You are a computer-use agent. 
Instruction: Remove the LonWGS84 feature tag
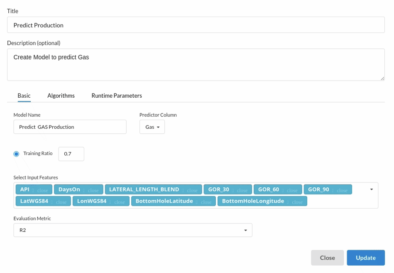(x=120, y=202)
